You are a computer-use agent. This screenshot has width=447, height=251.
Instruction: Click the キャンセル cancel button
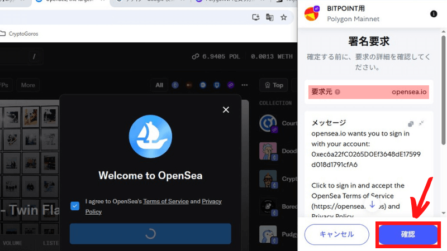tap(337, 234)
